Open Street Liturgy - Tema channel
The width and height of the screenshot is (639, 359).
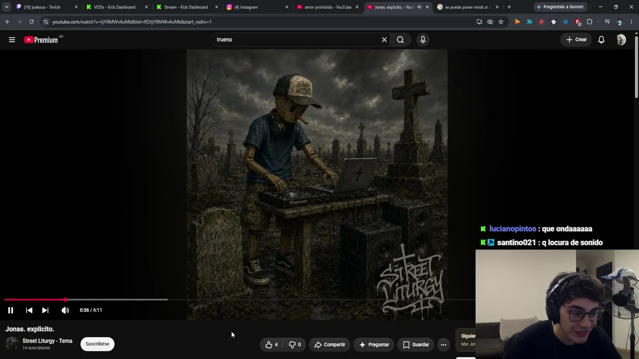click(47, 341)
